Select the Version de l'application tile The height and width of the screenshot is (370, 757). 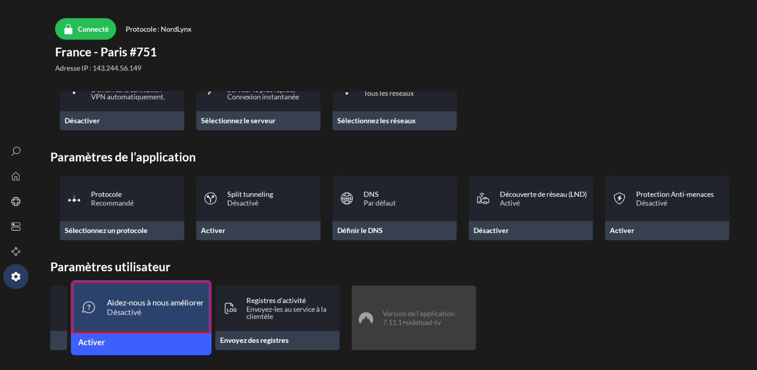pos(413,318)
